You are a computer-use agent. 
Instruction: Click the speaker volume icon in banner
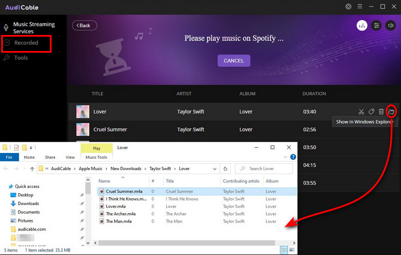[x=391, y=25]
